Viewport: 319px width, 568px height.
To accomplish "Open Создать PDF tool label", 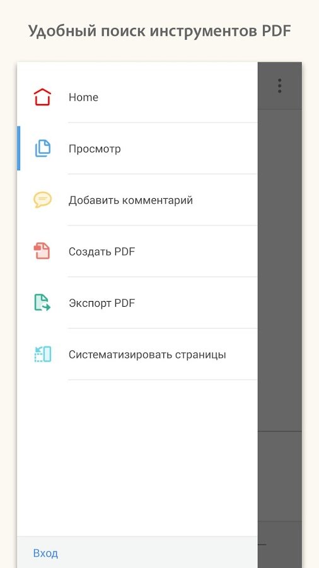I will (101, 251).
